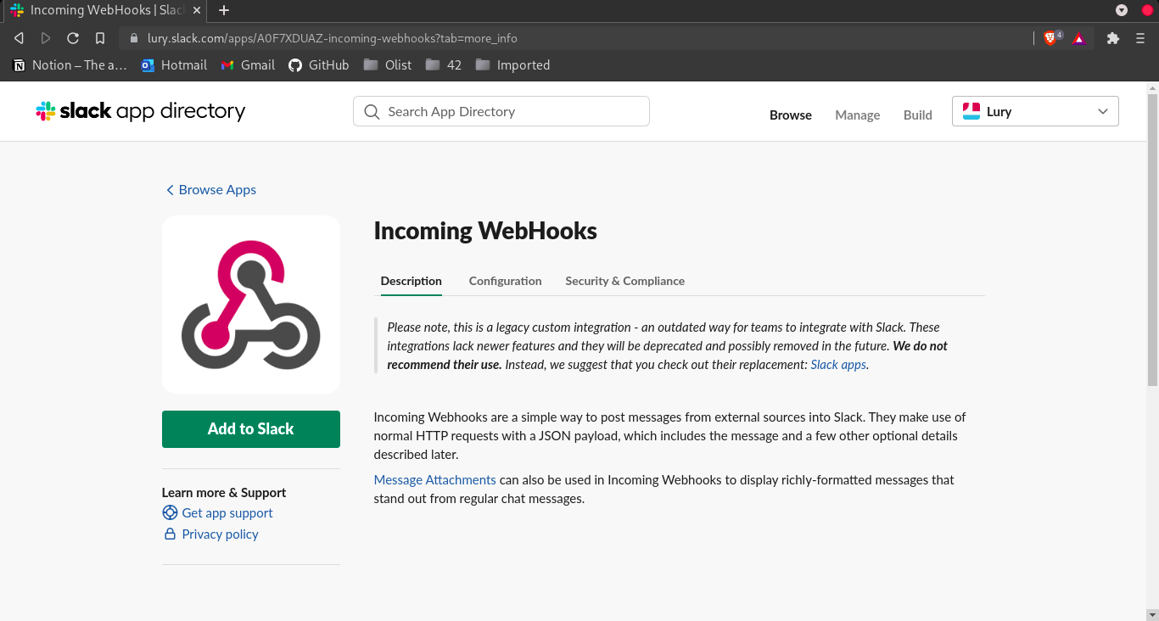The height and width of the screenshot is (621, 1159).
Task: Open the extensions puzzle piece icon
Action: (1113, 38)
